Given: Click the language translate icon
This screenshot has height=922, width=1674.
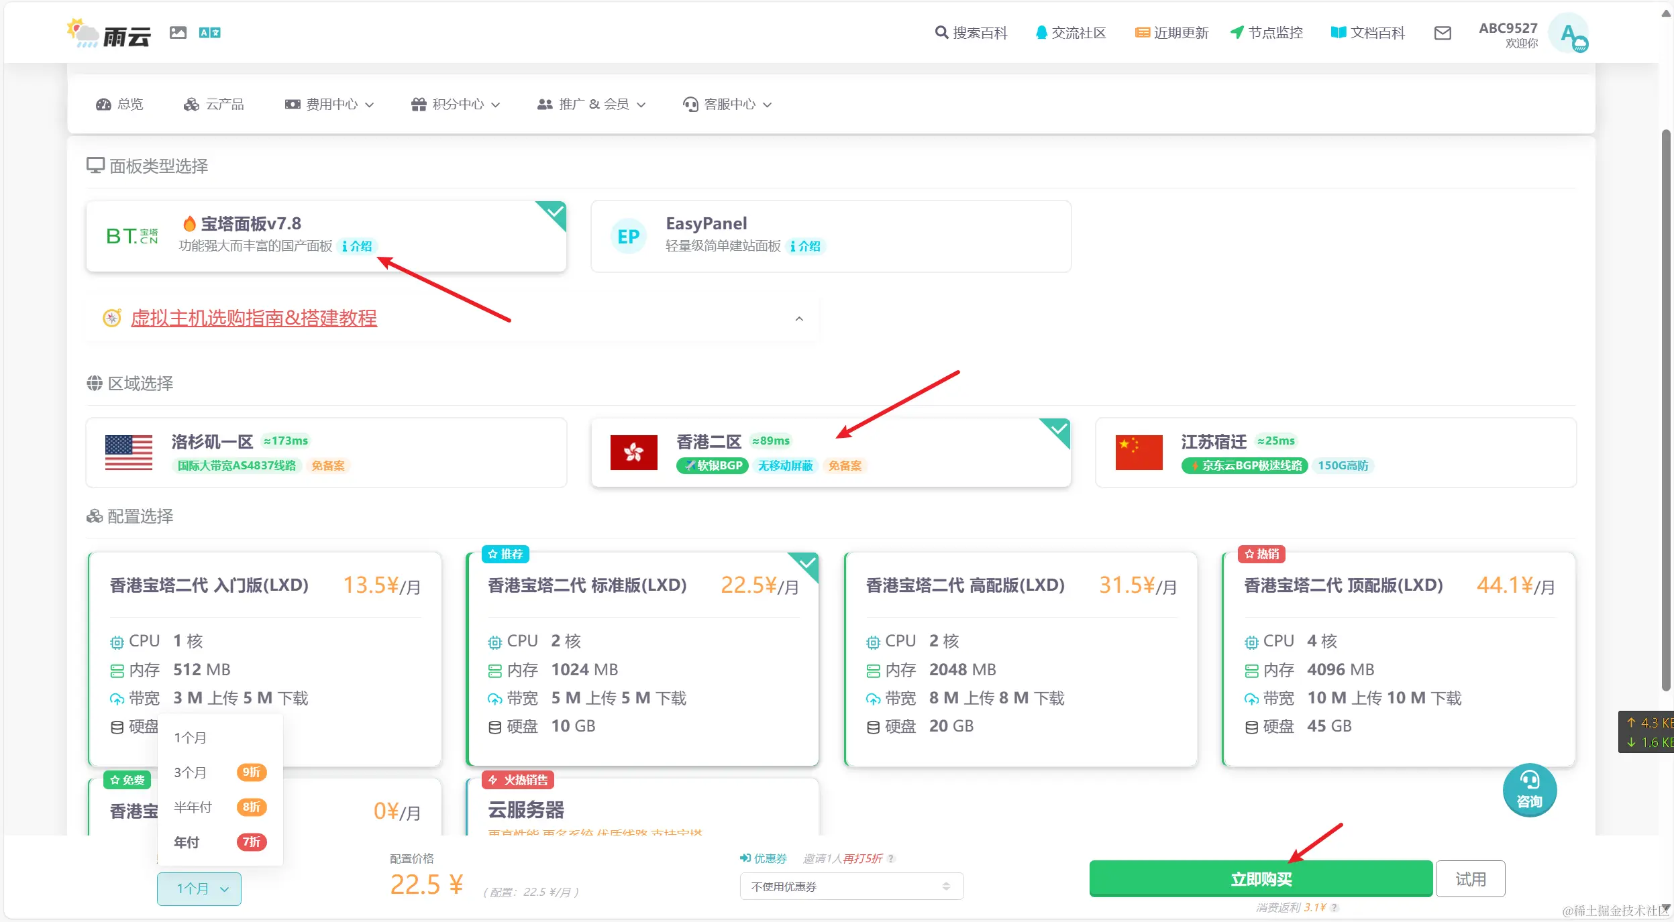Looking at the screenshot, I should (x=209, y=32).
